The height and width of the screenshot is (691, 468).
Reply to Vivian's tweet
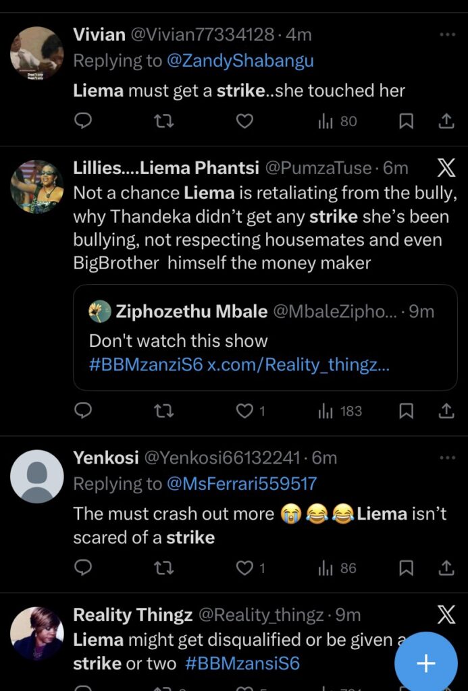tap(82, 121)
